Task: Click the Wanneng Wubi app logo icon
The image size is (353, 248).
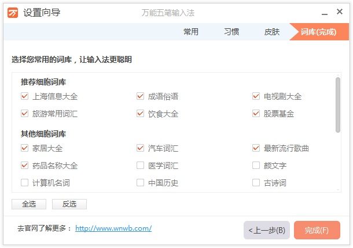Action: pos(13,13)
